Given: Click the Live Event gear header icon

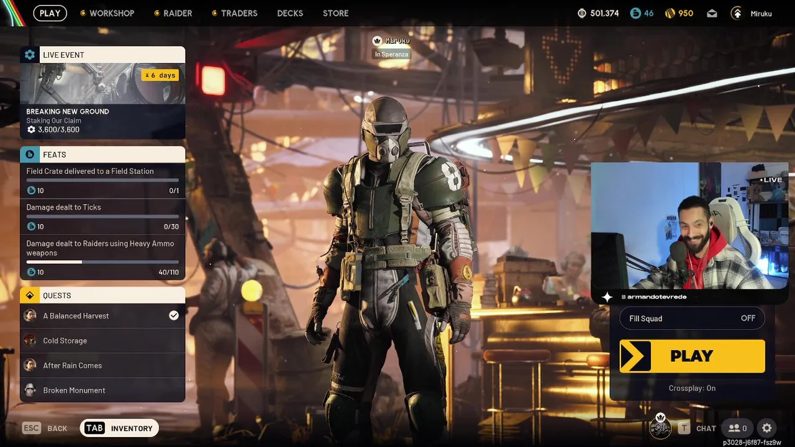Looking at the screenshot, I should tap(29, 55).
